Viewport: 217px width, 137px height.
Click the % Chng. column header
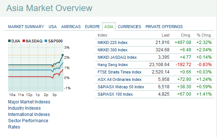coord(204,35)
